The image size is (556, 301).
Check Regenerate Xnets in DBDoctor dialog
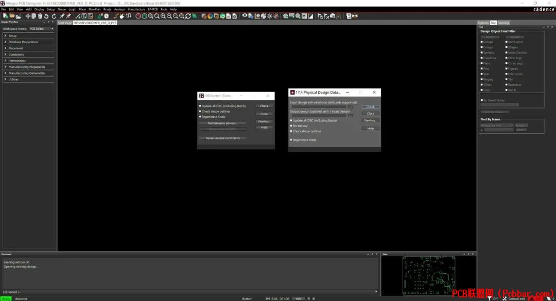(x=200, y=117)
